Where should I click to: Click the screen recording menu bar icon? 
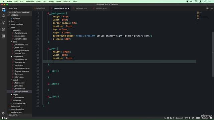[x=188, y=1]
